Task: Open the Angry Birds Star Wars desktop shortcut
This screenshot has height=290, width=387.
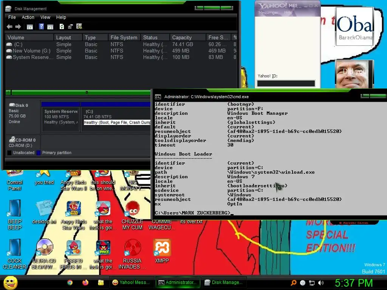Action: pyautogui.click(x=74, y=215)
